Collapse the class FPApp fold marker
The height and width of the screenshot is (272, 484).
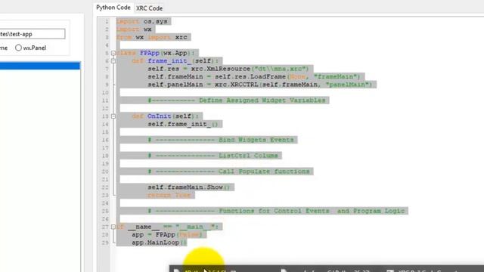[x=113, y=53]
